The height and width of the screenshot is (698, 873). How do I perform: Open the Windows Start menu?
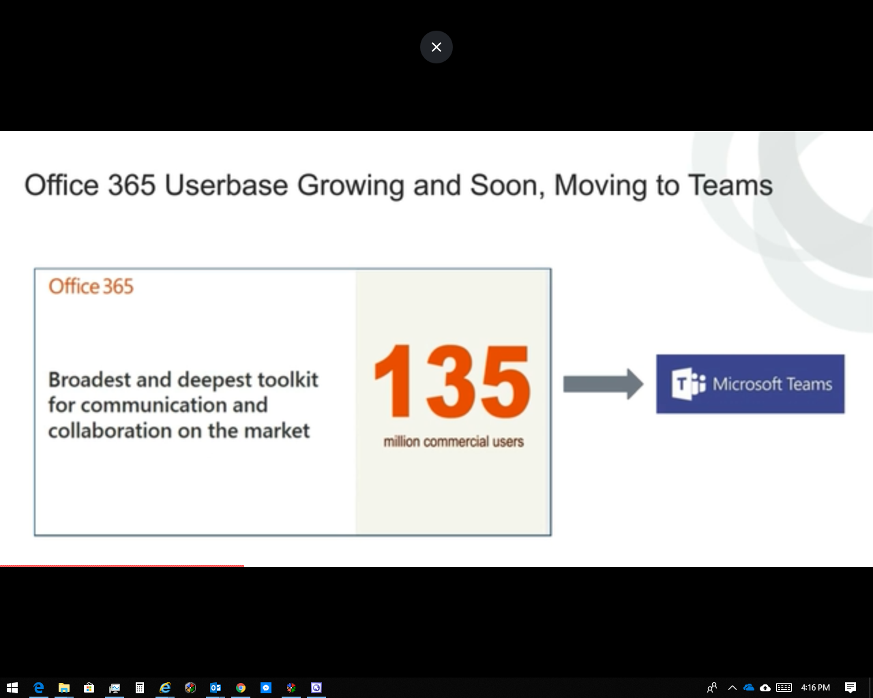click(12, 688)
